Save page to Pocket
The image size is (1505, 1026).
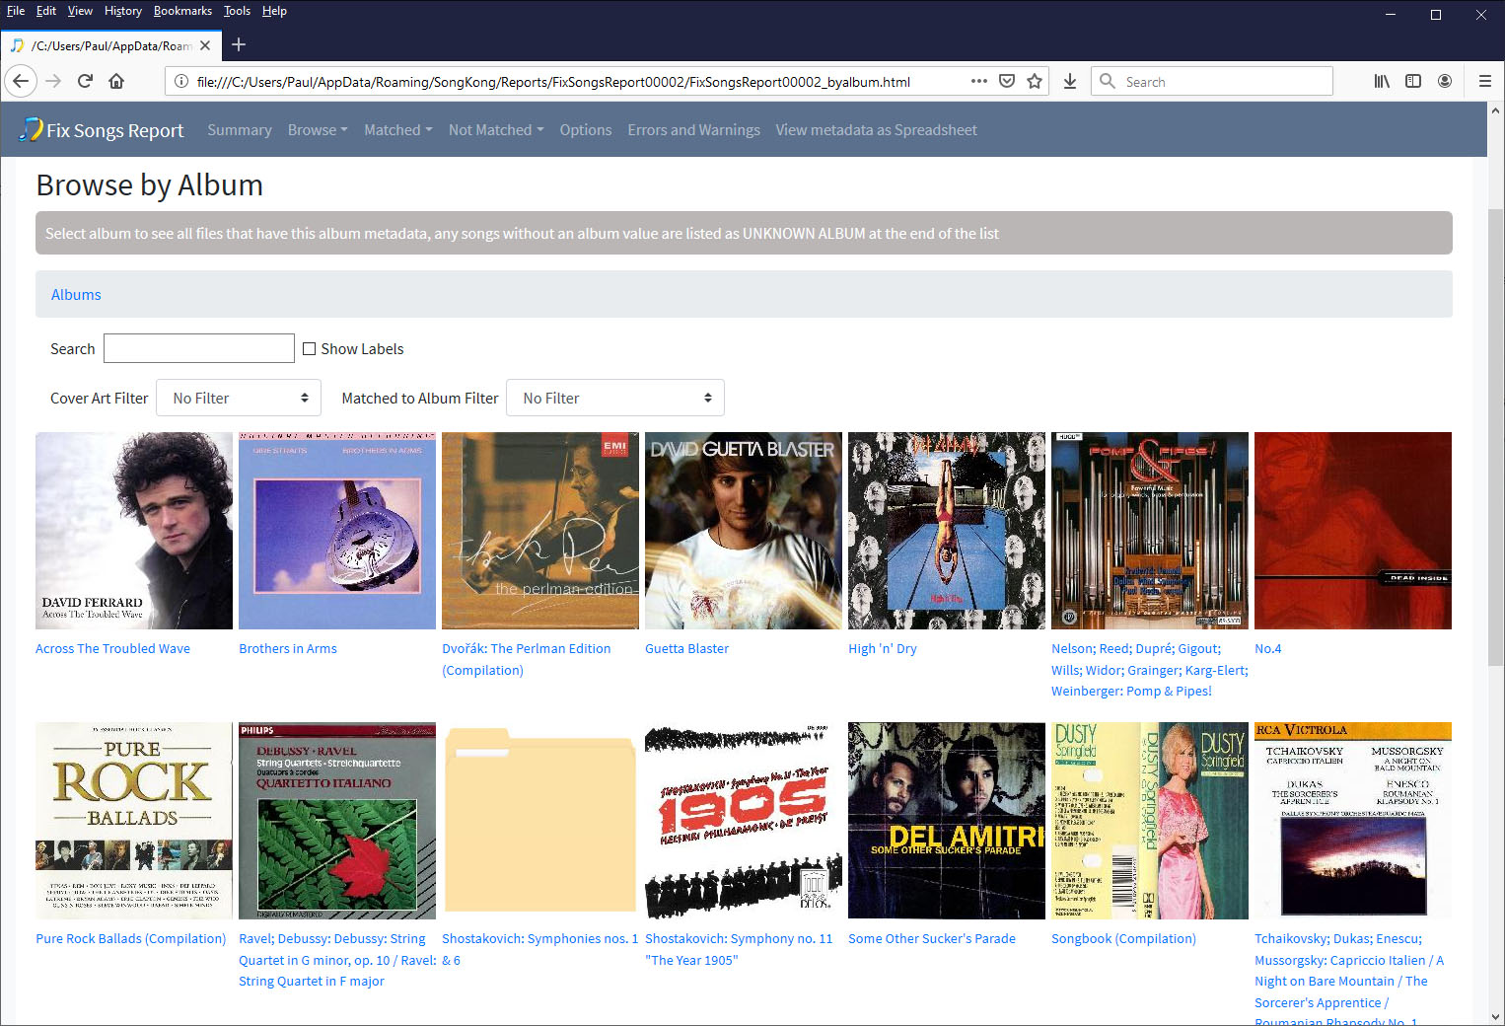(x=1007, y=81)
